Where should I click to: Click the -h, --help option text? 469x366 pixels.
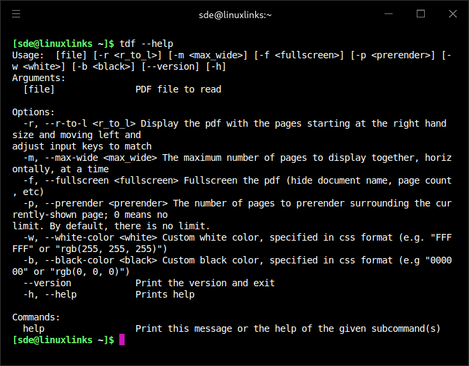tap(50, 294)
